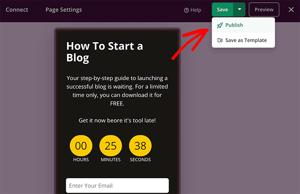
Task: Click the HOURS label
Action: coord(81,160)
